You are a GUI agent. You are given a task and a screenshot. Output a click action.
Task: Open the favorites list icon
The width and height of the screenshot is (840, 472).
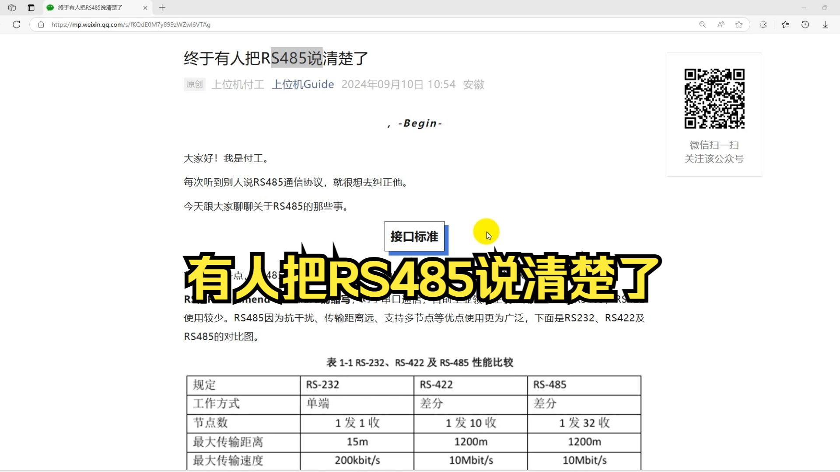point(785,24)
